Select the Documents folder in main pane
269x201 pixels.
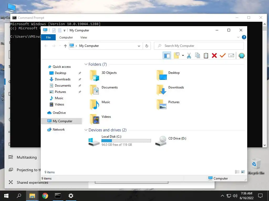[x=104, y=90]
